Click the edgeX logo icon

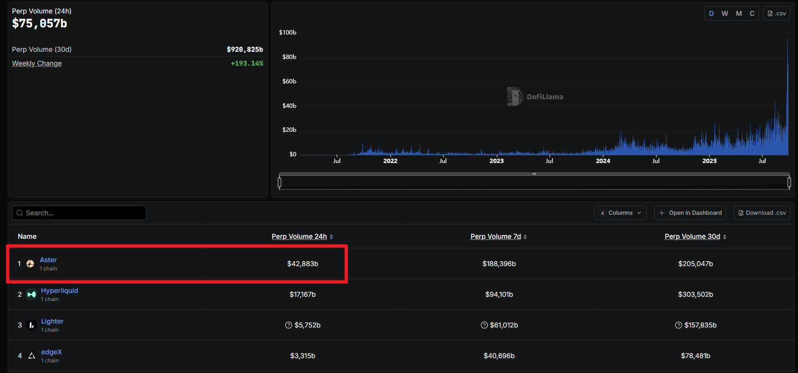click(x=32, y=356)
